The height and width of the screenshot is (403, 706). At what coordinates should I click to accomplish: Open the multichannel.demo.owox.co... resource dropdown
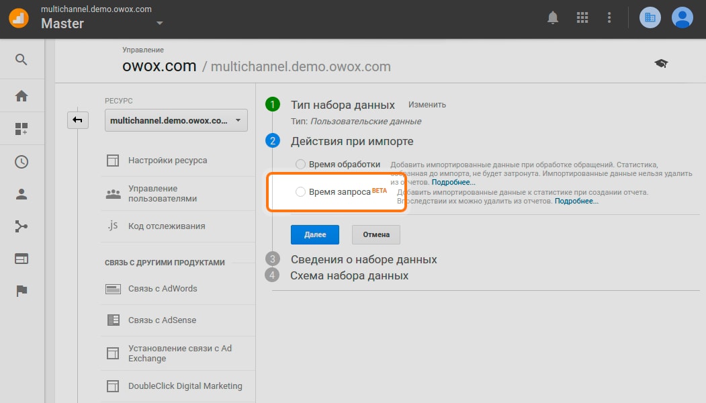(x=176, y=120)
